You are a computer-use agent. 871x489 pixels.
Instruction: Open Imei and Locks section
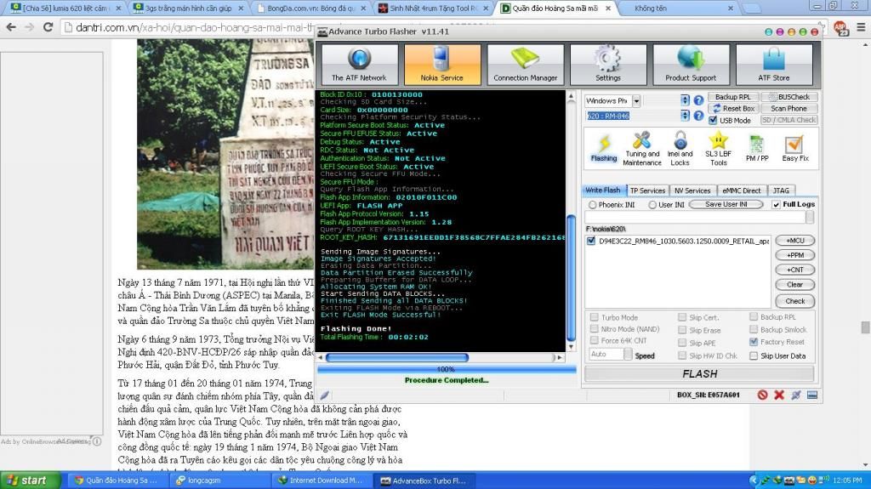(680, 149)
